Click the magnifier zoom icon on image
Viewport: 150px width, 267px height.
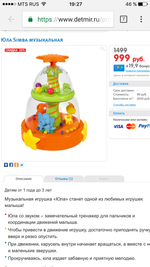point(103,49)
